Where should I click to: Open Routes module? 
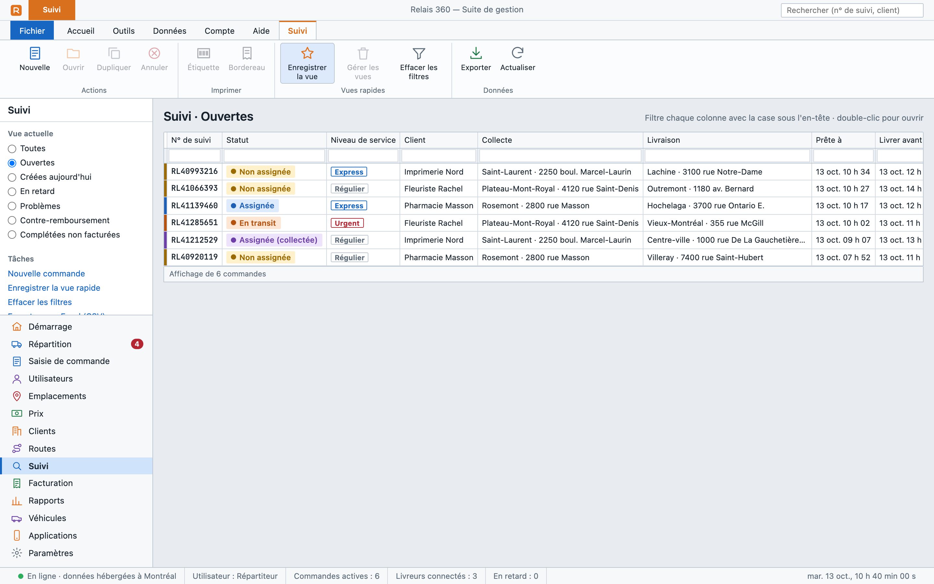pyautogui.click(x=77, y=449)
